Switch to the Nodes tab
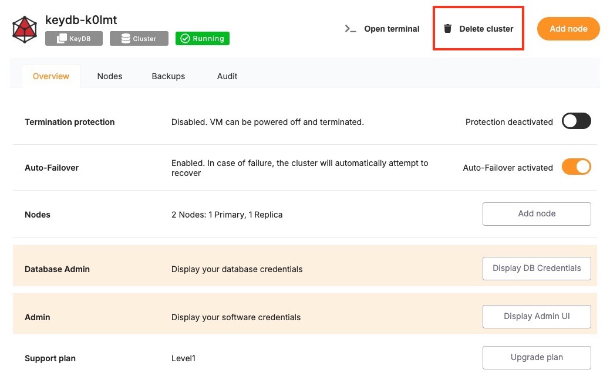Screen dimensions: 610x380 [110, 76]
